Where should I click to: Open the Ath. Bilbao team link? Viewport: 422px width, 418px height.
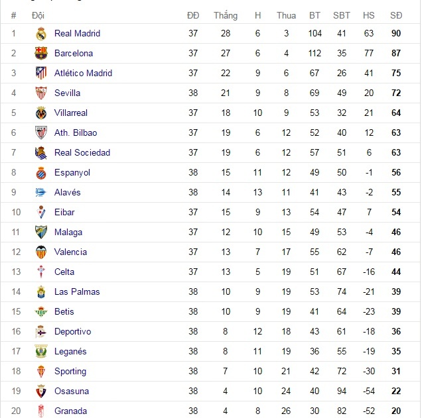click(76, 133)
